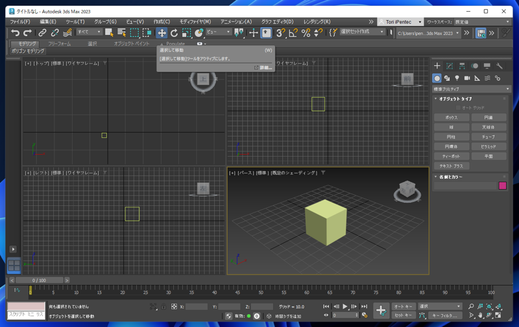Toggle the Percent Snap icon

(x=306, y=32)
